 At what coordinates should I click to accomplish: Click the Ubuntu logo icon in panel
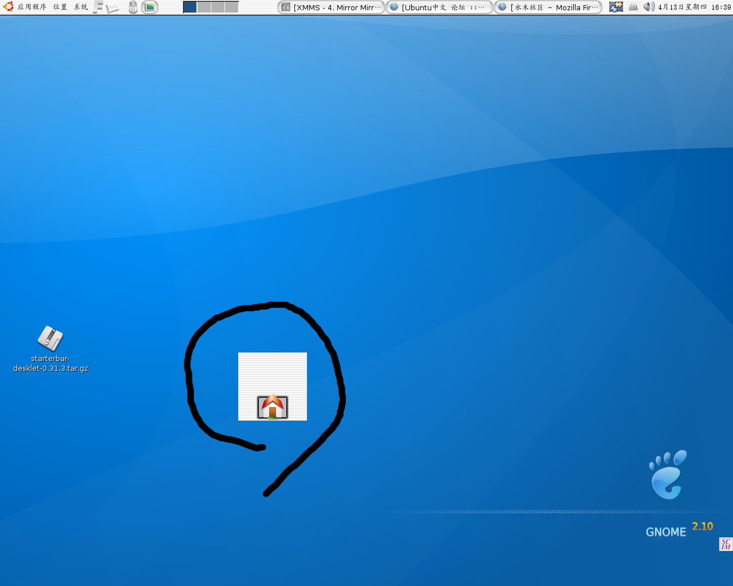(9, 7)
